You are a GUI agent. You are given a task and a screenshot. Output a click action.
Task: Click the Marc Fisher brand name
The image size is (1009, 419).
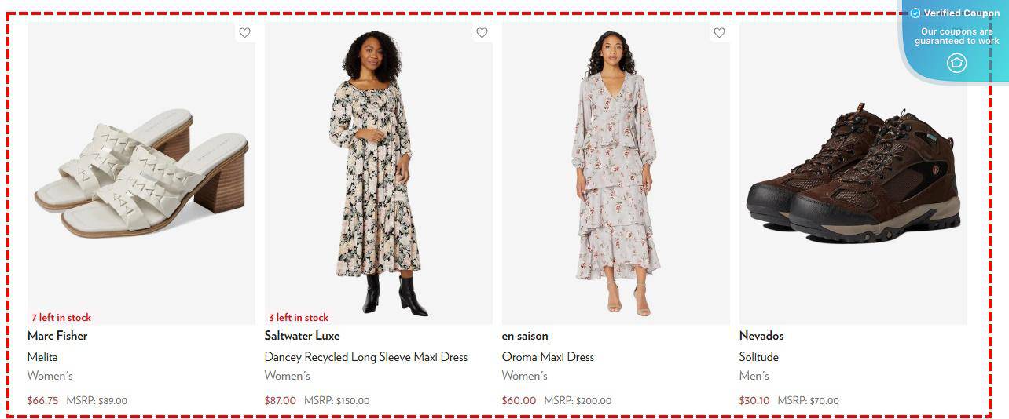tap(57, 336)
